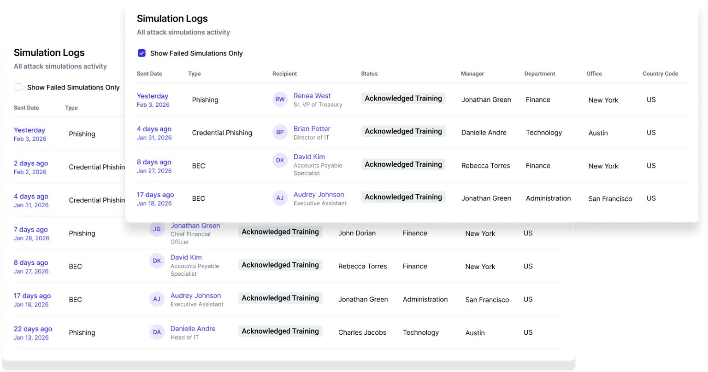Sort by Sent Date column in front panel

(x=149, y=74)
